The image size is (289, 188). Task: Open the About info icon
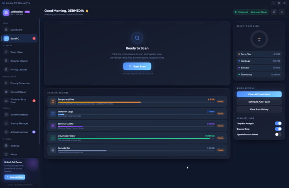(x=6, y=154)
